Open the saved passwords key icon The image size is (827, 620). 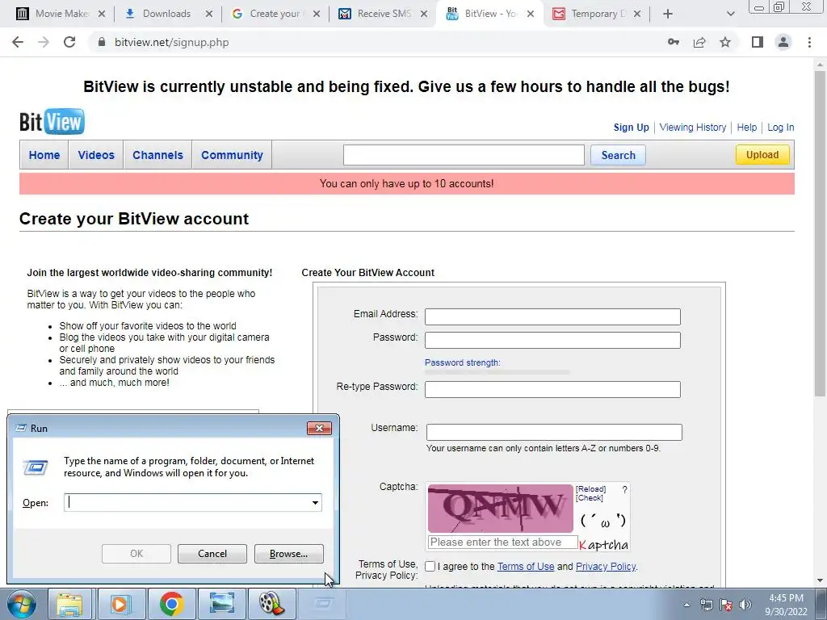coord(674,42)
